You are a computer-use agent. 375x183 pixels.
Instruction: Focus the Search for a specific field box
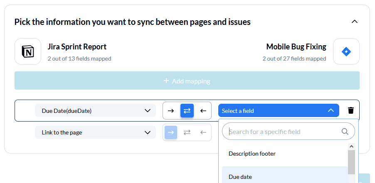pos(288,131)
